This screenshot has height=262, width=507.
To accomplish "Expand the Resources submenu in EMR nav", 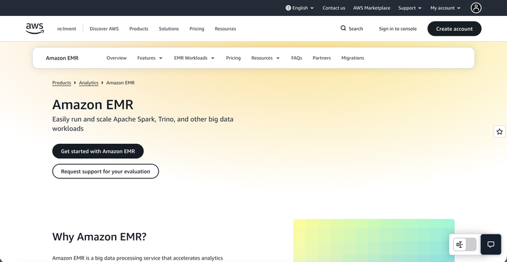I will click(x=265, y=58).
